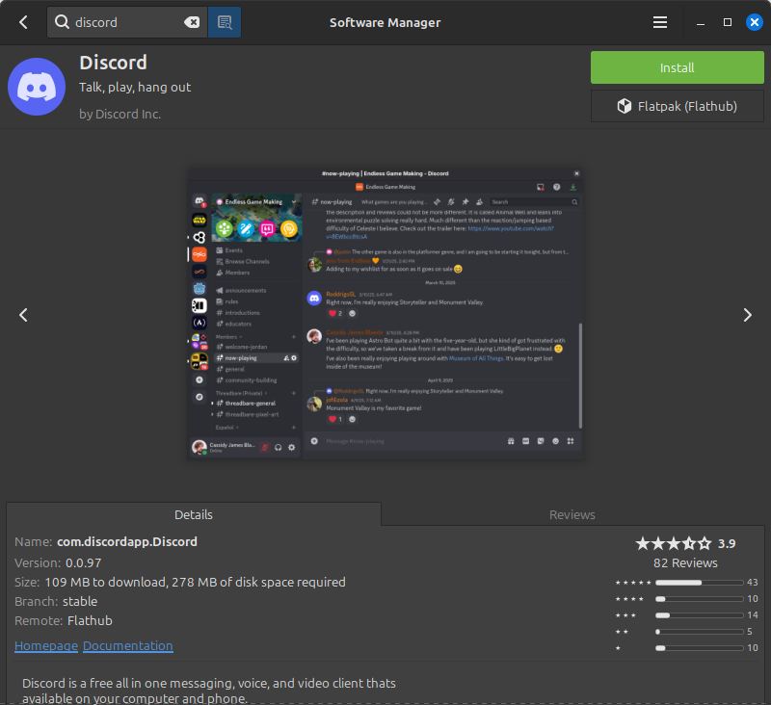
Task: Minimize the Software Manager window
Action: (701, 22)
